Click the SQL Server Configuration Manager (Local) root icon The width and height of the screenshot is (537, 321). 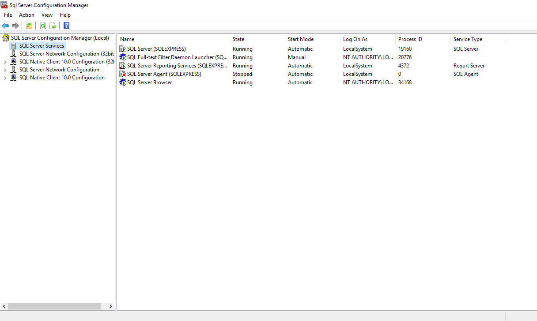click(6, 38)
